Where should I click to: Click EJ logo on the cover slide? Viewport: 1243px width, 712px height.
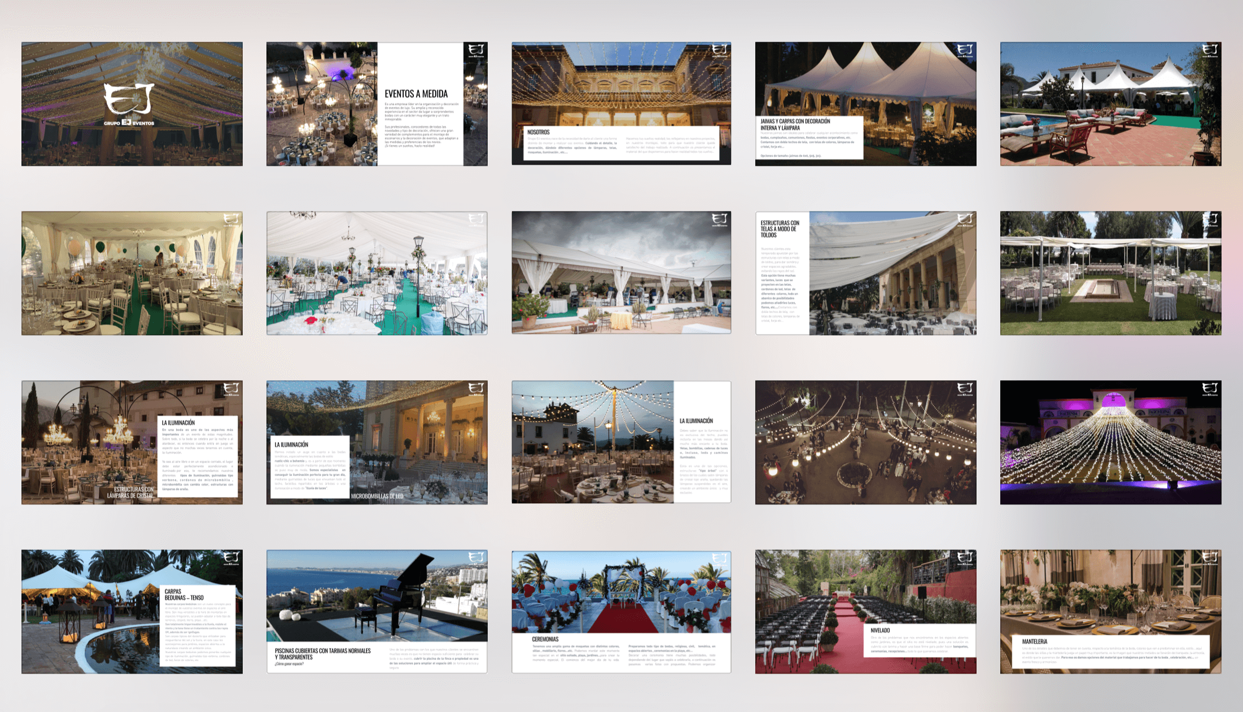click(x=129, y=99)
